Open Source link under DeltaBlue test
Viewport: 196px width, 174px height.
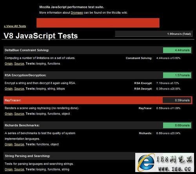pos(19,64)
